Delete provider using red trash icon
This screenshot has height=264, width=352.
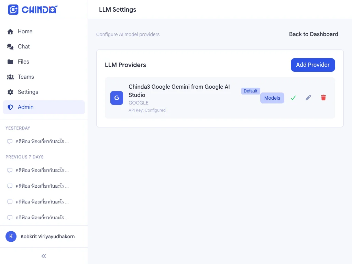[x=323, y=98]
